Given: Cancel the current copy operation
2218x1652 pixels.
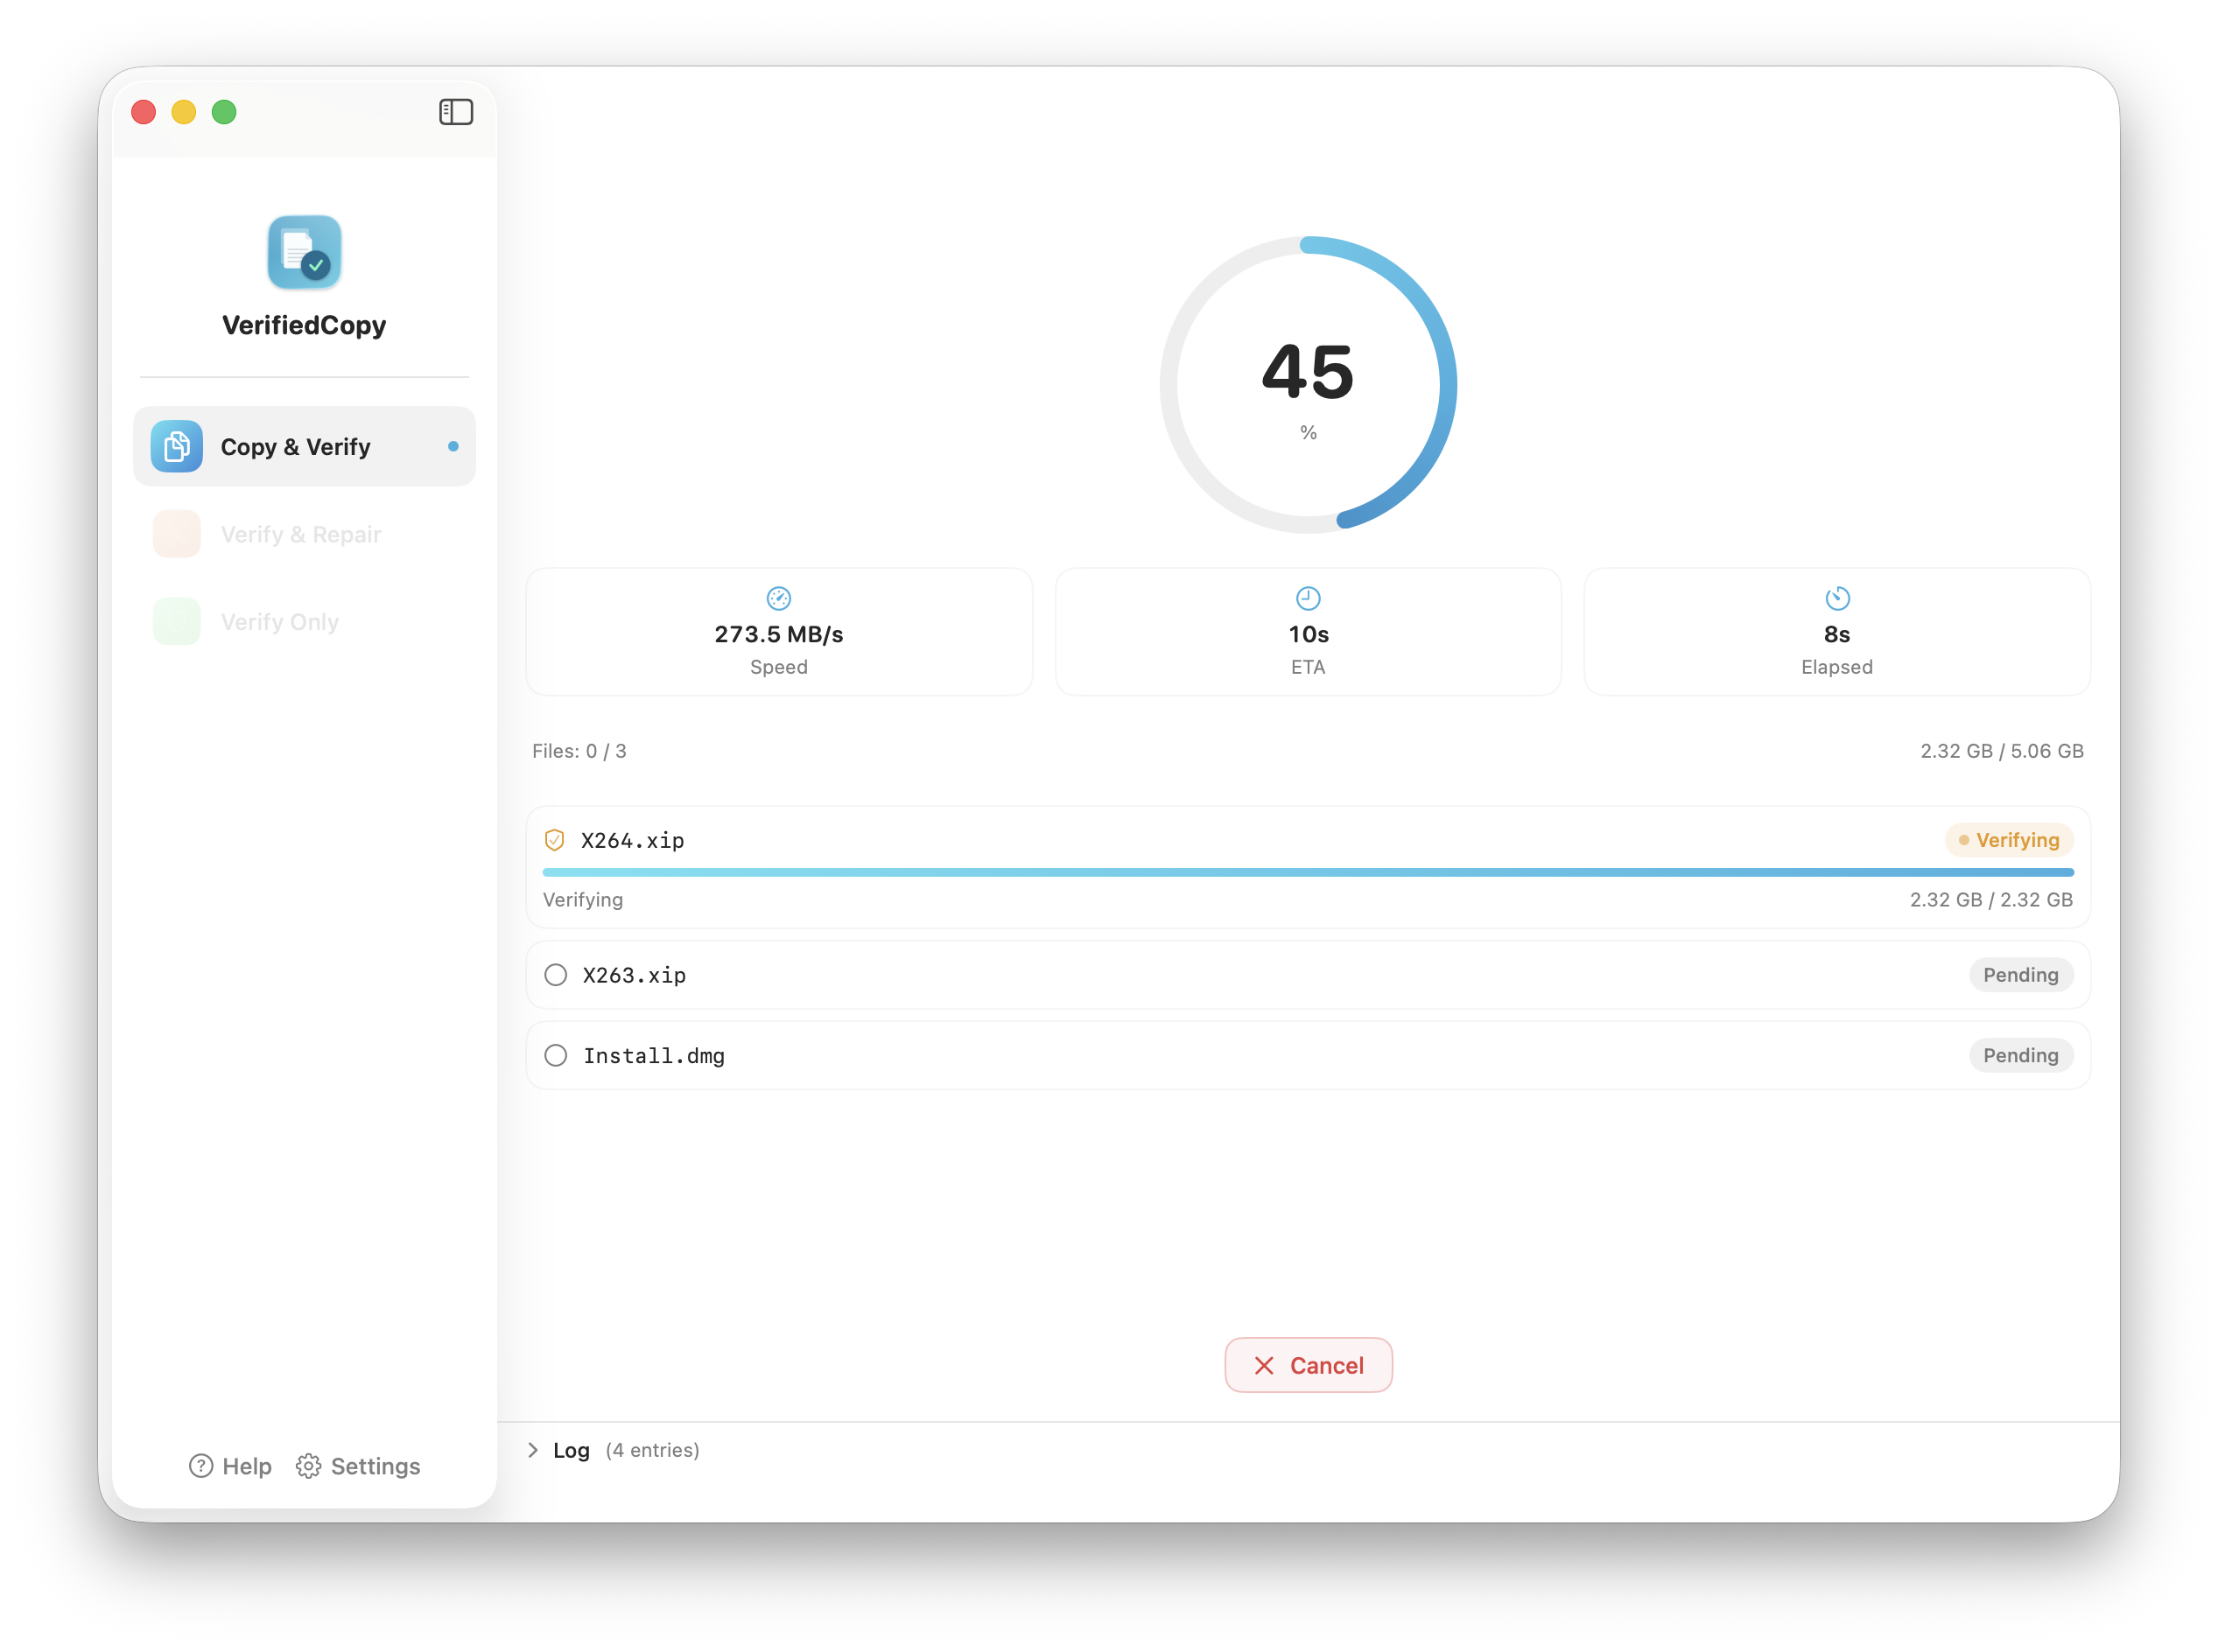Looking at the screenshot, I should point(1309,1365).
